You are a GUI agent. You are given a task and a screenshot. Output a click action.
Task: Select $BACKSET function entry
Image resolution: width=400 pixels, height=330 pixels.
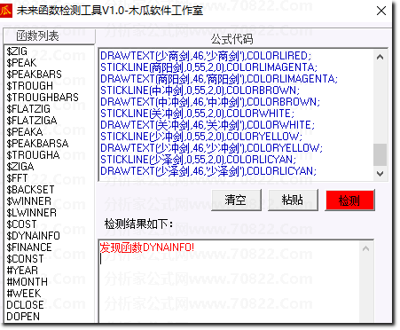tap(30, 190)
